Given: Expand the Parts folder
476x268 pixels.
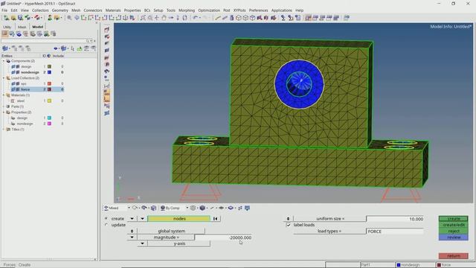Looking at the screenshot, I should click(4, 106).
